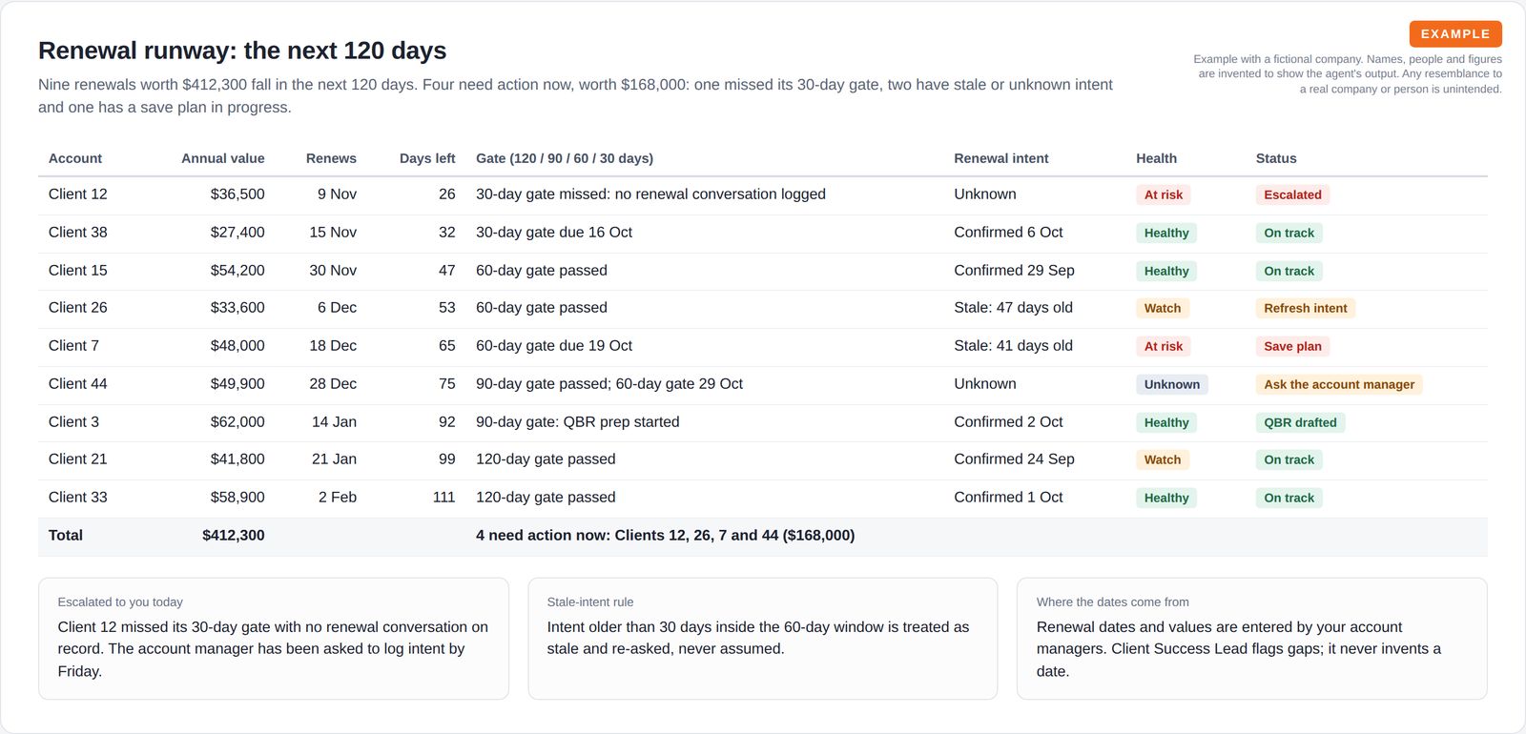Click the QBR drafted status badge
The image size is (1526, 734).
(1300, 422)
